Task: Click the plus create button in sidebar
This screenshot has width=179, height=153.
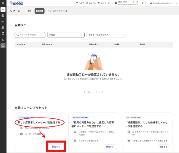Action: pos(3,9)
